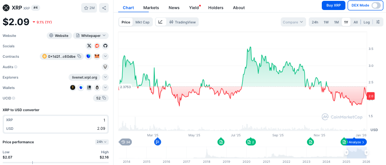
Task: Click the USD amount converter field
Action: point(55,129)
